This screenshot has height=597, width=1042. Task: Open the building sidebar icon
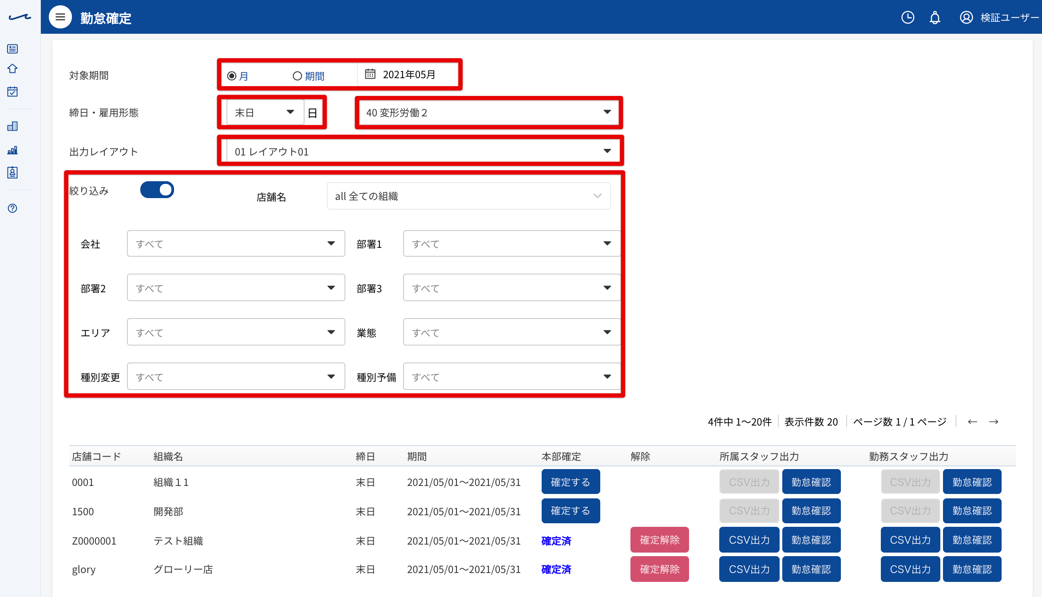click(x=12, y=126)
